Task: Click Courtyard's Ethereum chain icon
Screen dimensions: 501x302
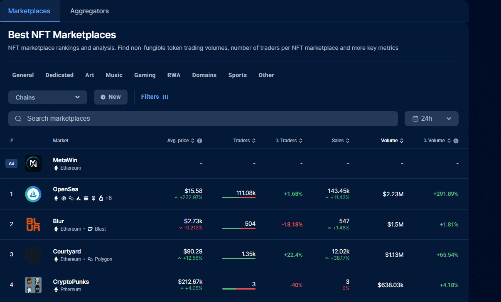Action: click(x=56, y=259)
